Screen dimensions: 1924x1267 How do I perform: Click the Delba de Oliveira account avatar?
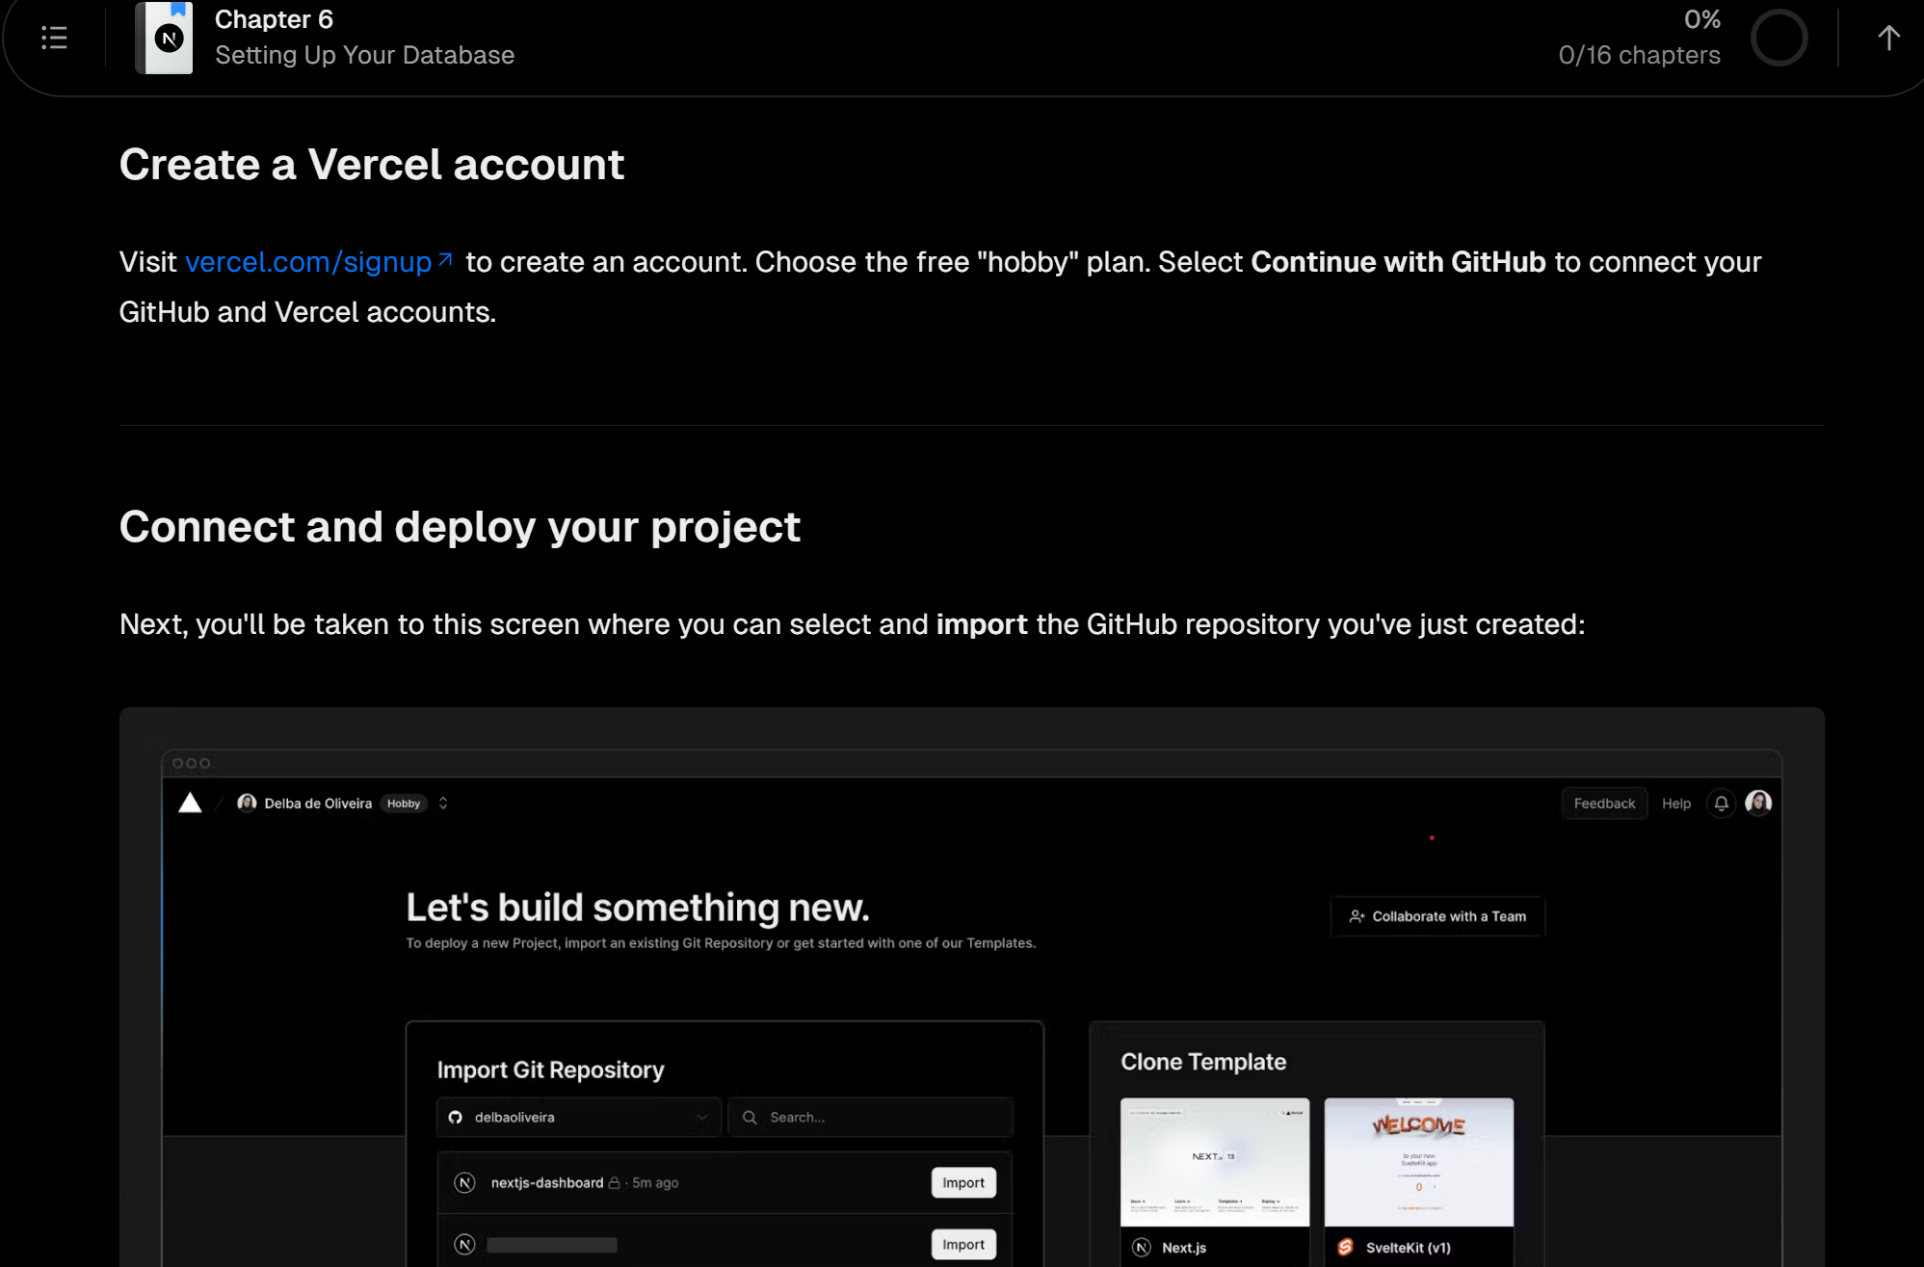(247, 803)
